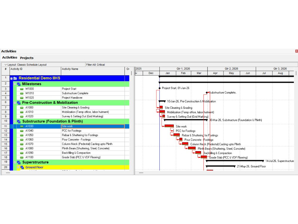Select the Project Handover activity name cell

93,98
